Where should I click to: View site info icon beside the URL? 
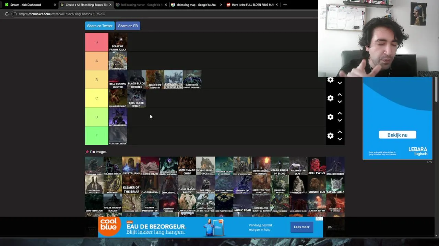click(x=15, y=14)
